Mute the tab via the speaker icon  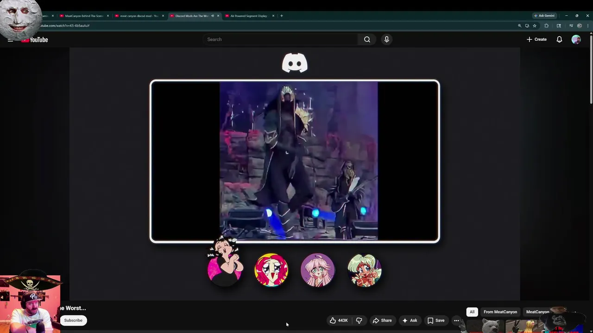coord(213,16)
